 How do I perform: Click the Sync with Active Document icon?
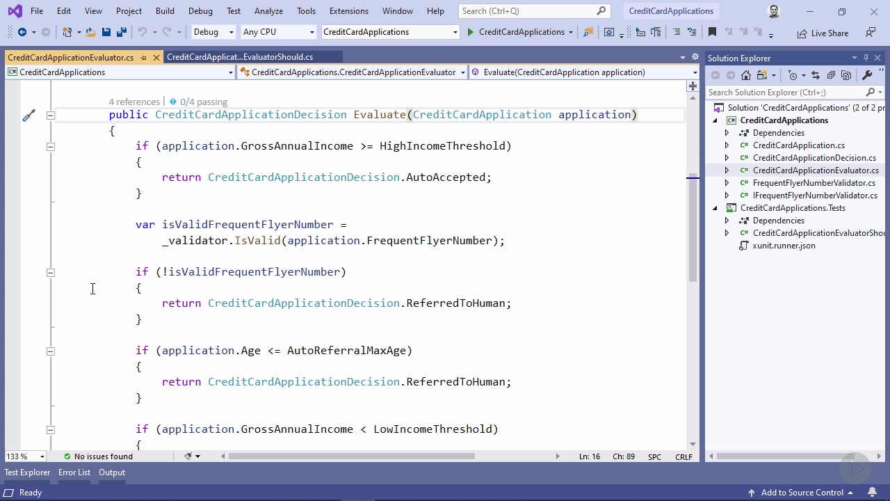[816, 75]
